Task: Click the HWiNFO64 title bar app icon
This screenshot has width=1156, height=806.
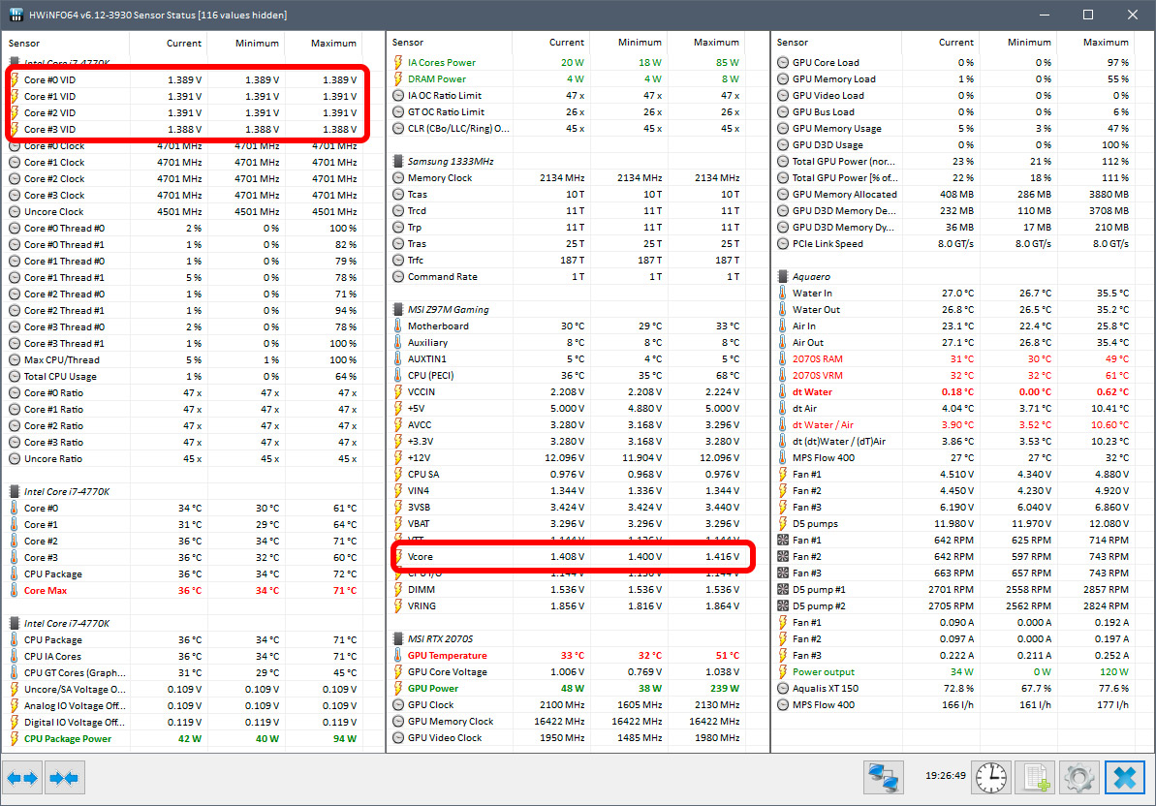Action: pos(16,15)
